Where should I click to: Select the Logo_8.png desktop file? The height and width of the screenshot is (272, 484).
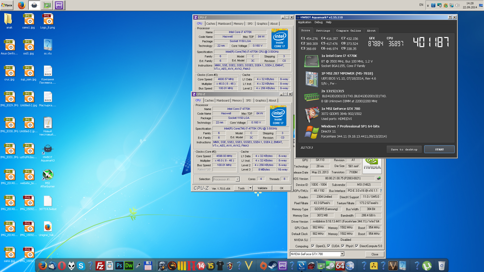click(48, 21)
